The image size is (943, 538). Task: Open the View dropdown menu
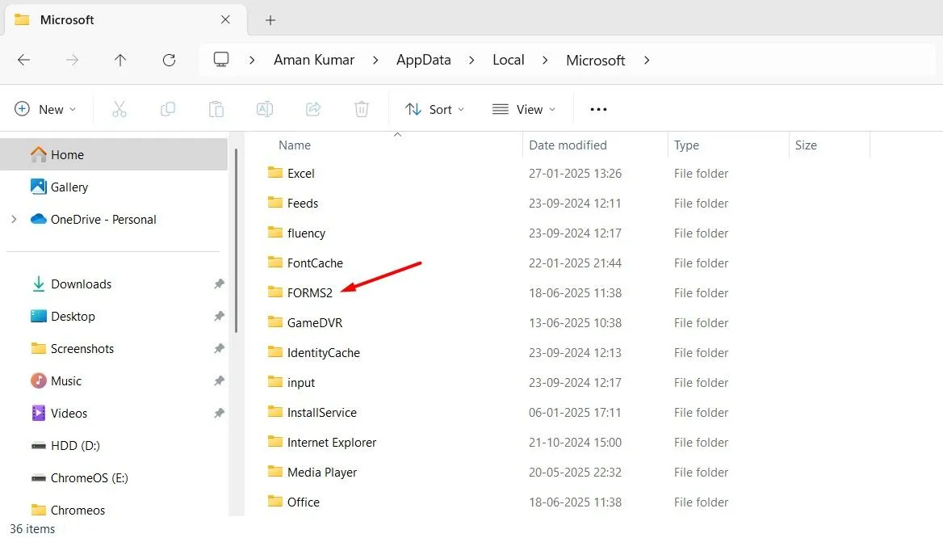pos(523,109)
